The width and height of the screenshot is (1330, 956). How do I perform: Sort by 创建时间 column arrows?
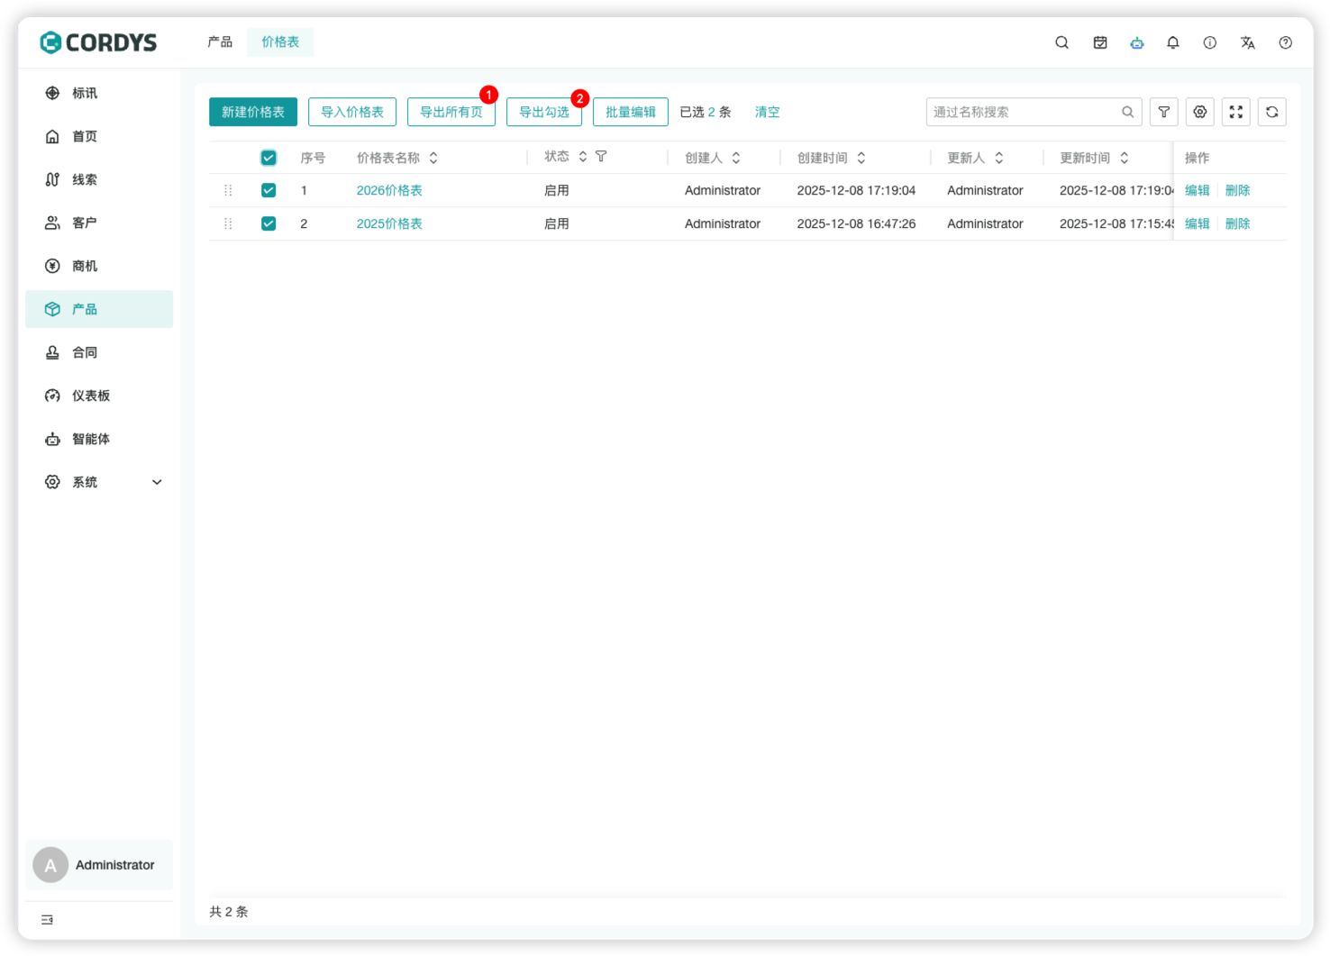[x=861, y=158]
